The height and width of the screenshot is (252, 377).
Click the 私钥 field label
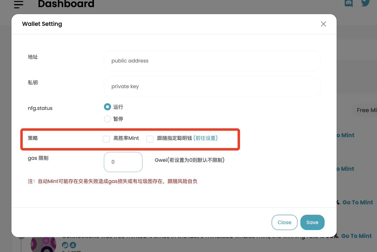click(x=33, y=83)
